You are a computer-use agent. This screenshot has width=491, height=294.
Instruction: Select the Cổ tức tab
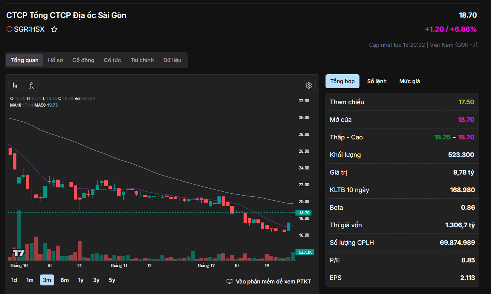112,60
